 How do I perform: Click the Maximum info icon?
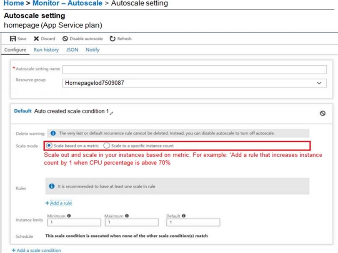tap(127, 216)
